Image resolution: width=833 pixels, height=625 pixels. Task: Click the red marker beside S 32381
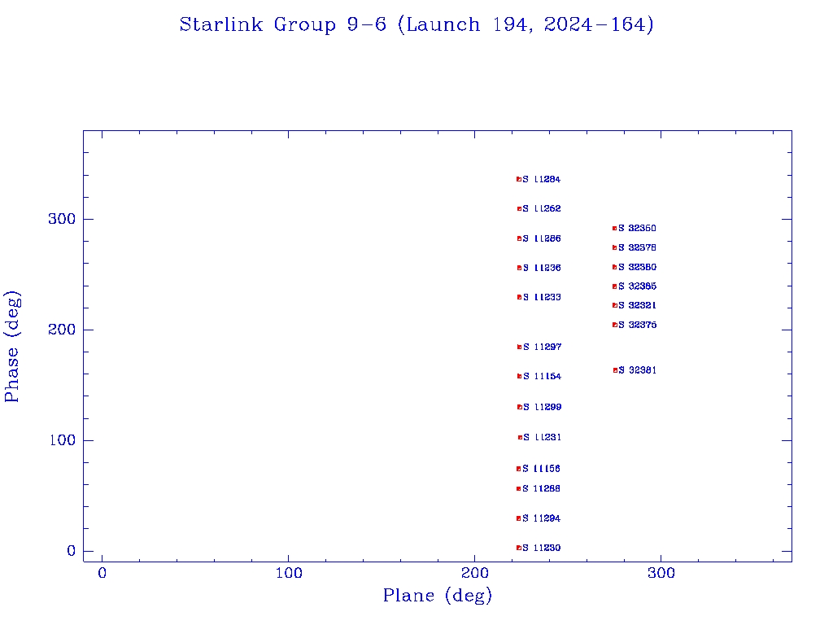coord(615,370)
